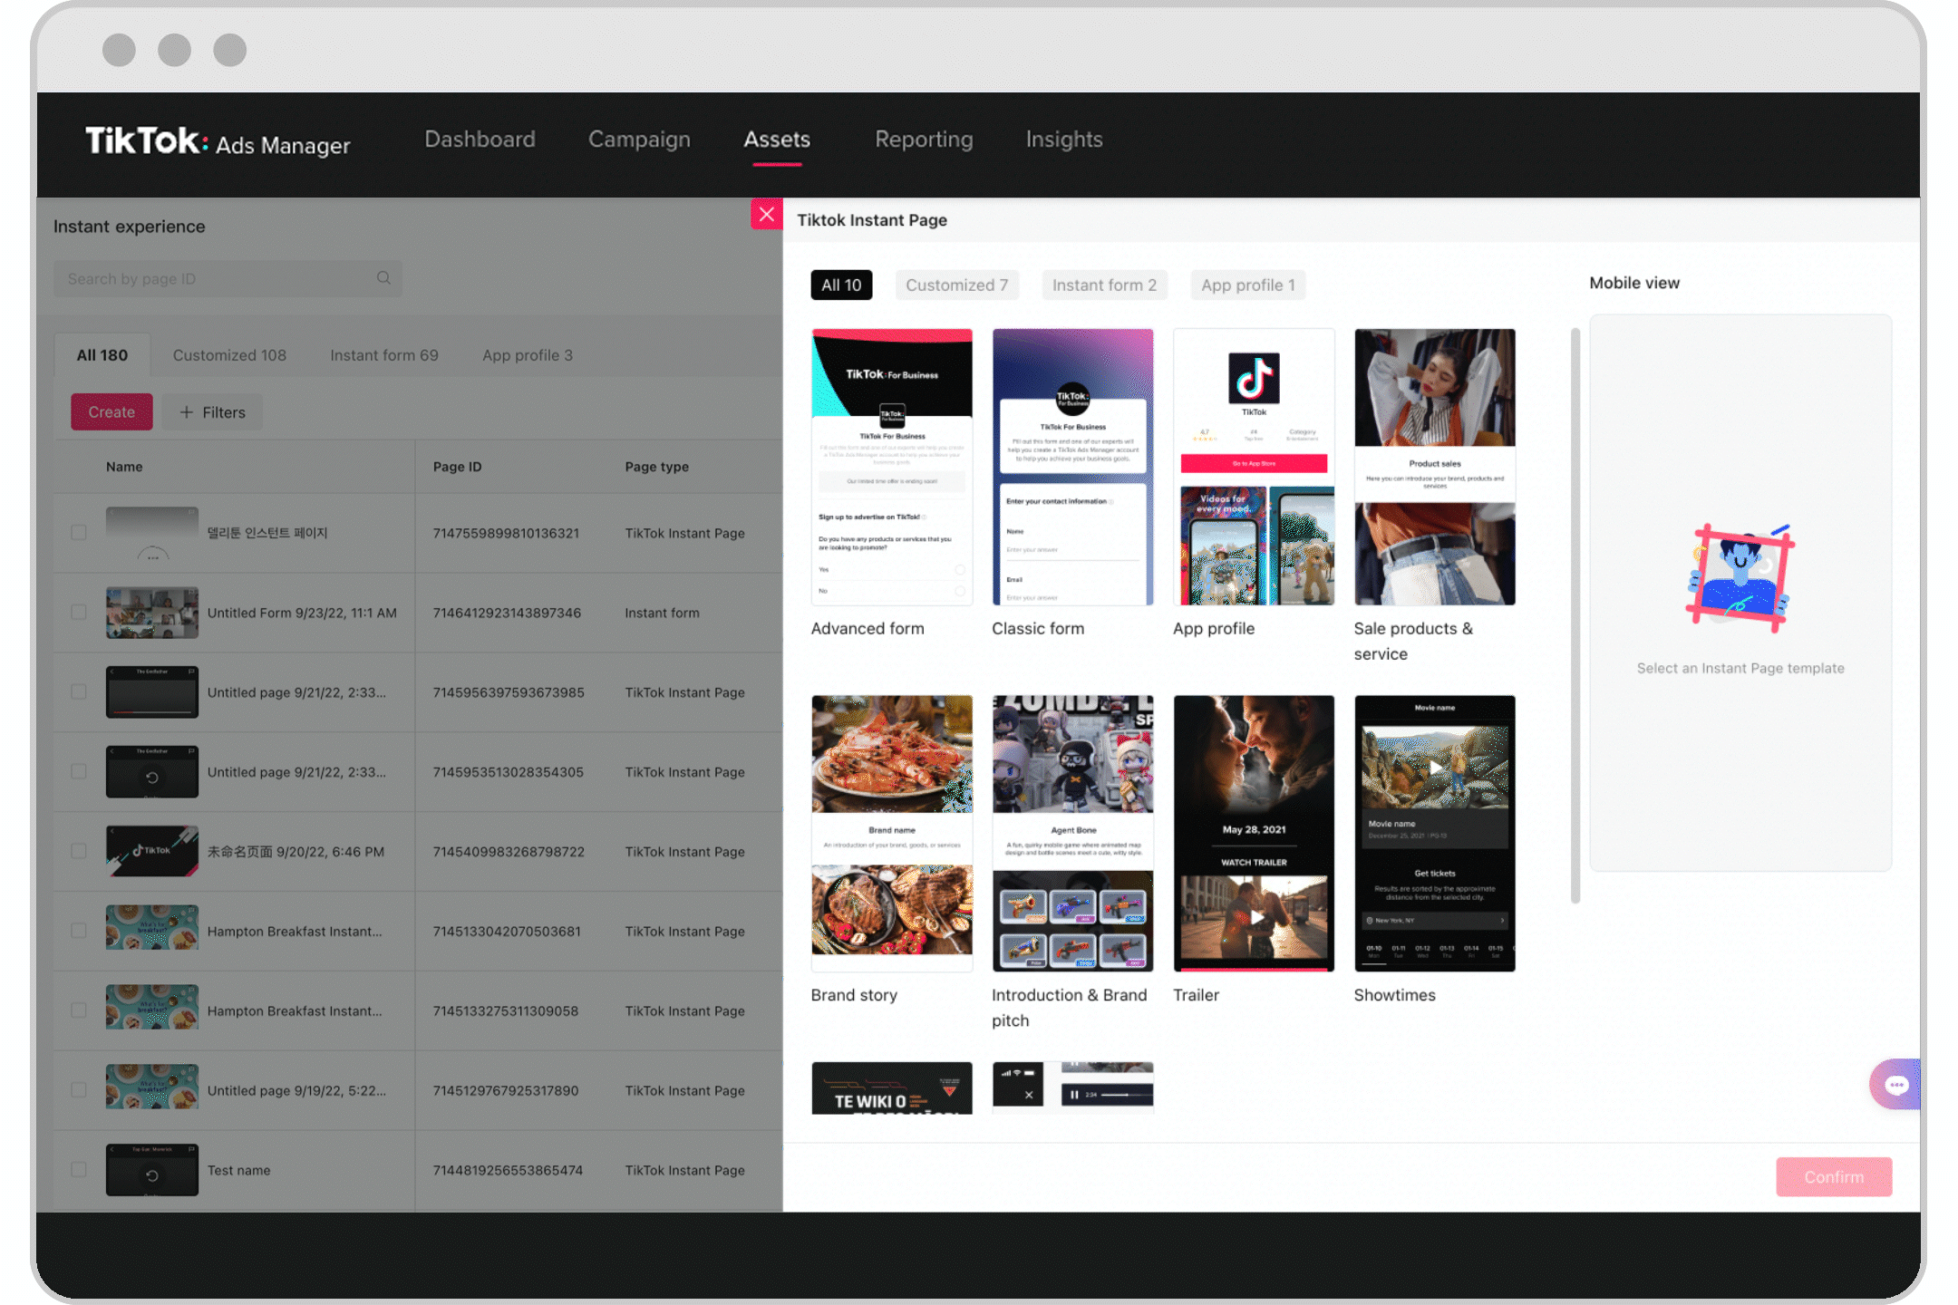This screenshot has height=1305, width=1958.
Task: Open the Assets menu tab
Action: 777,139
